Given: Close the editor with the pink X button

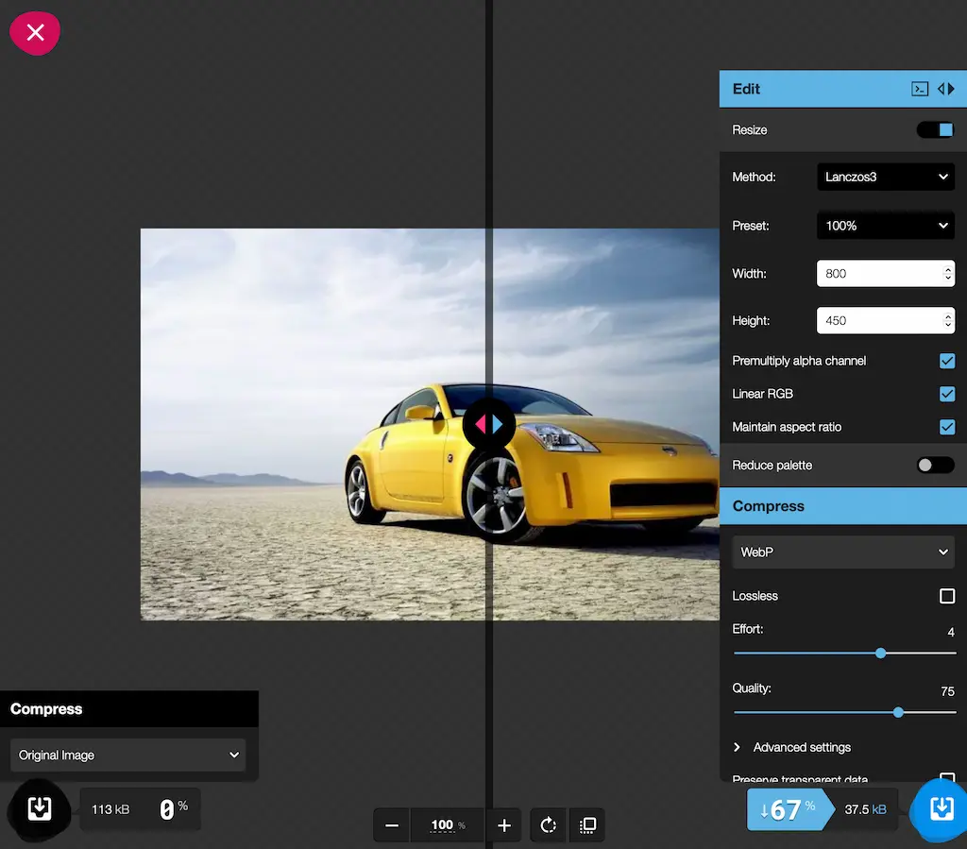Looking at the screenshot, I should (35, 33).
